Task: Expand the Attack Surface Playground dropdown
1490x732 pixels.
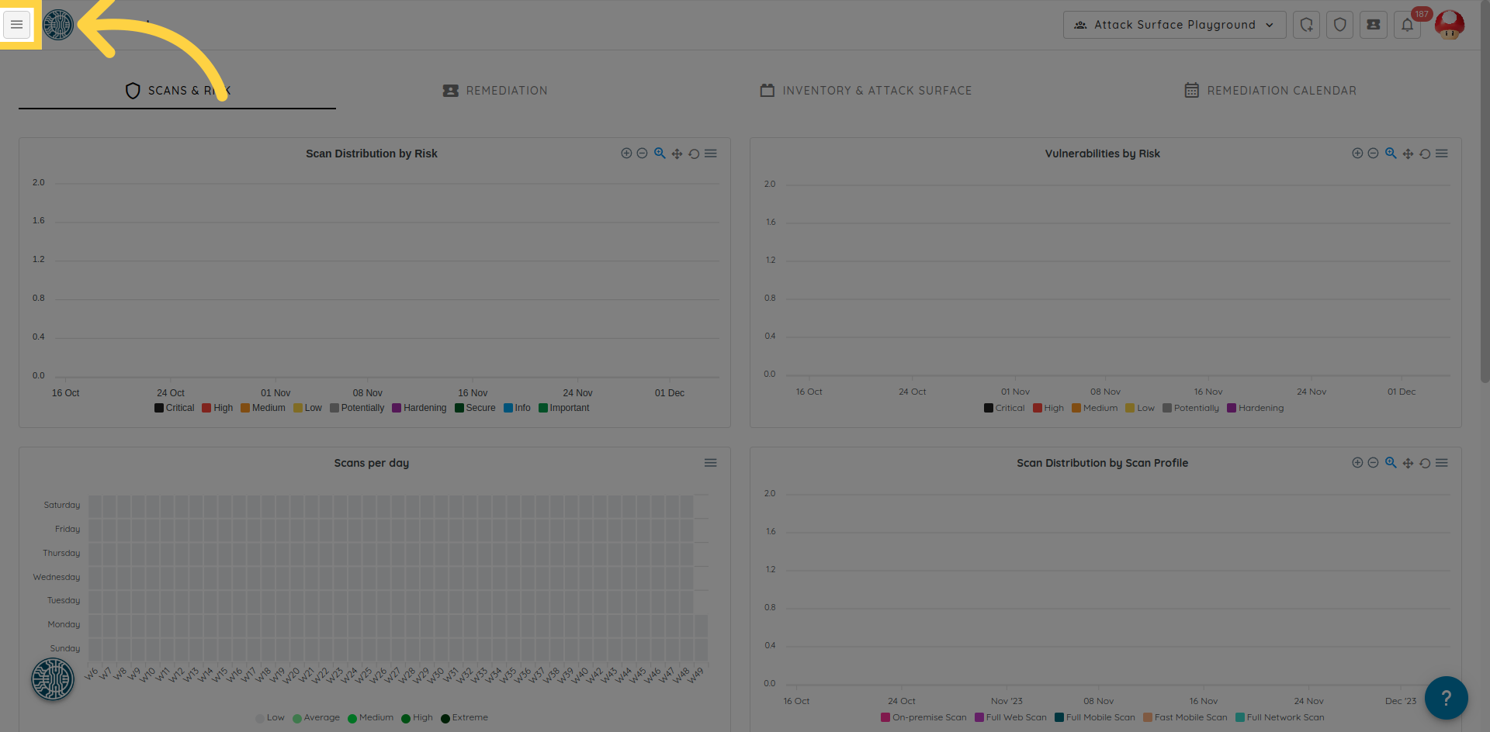Action: pos(1174,25)
